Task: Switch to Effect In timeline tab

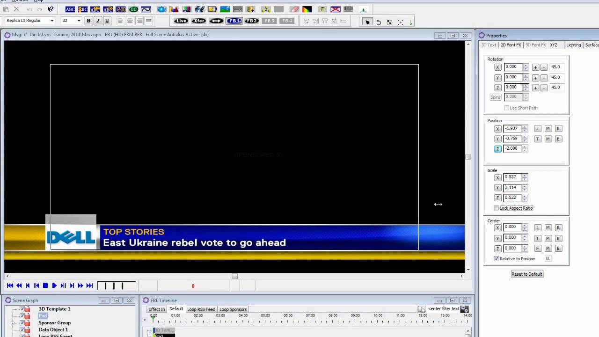Action: click(x=156, y=309)
